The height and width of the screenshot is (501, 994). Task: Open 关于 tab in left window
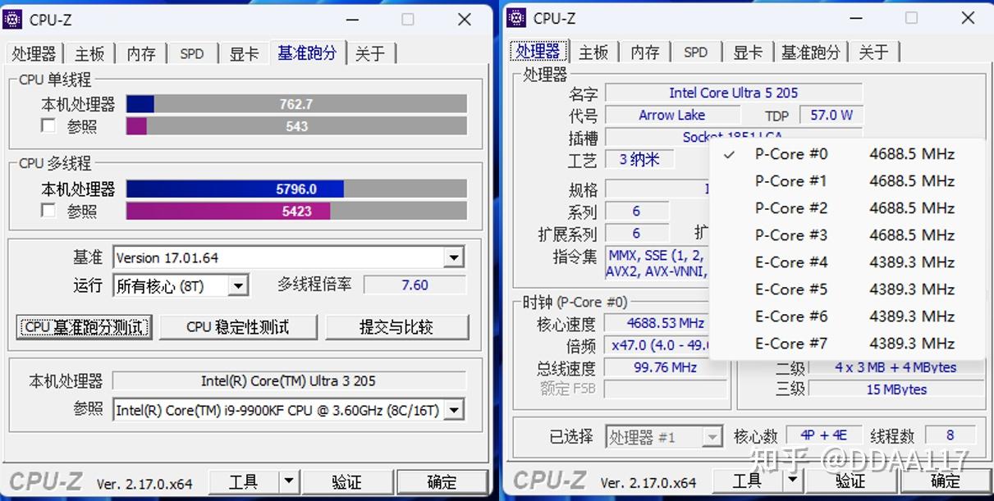coord(371,53)
